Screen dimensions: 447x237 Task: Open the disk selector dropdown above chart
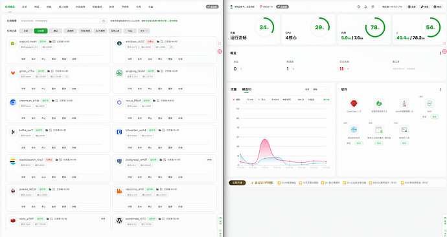(320, 89)
